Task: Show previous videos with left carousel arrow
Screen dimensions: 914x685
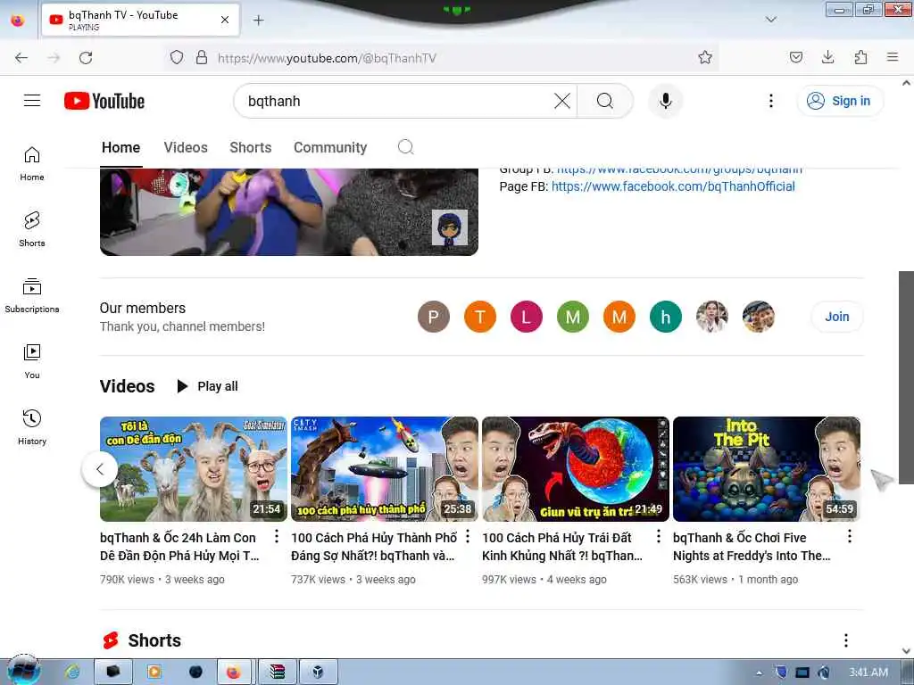Action: coord(100,469)
